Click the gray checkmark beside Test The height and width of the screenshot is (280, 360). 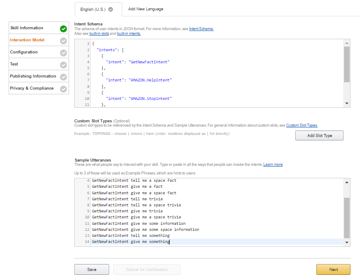pos(63,65)
